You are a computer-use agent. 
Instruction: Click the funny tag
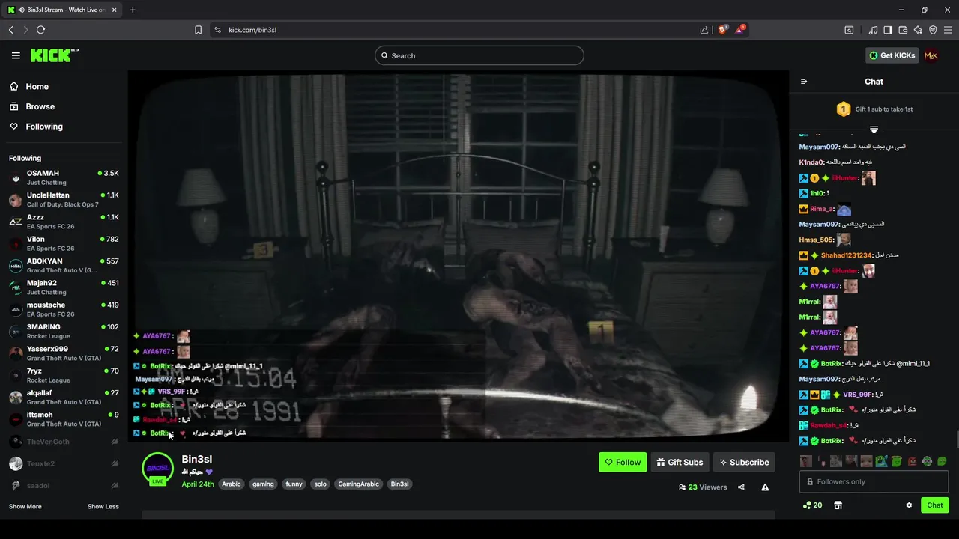(294, 484)
